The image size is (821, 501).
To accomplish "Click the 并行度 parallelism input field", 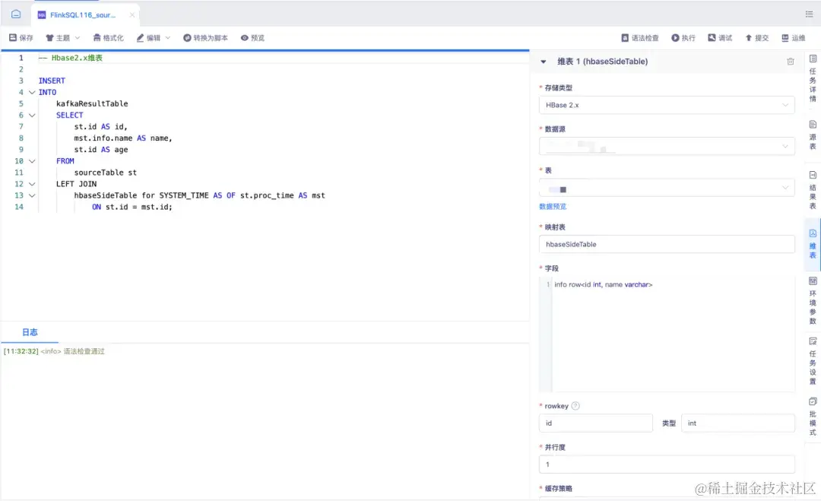I will coord(667,465).
